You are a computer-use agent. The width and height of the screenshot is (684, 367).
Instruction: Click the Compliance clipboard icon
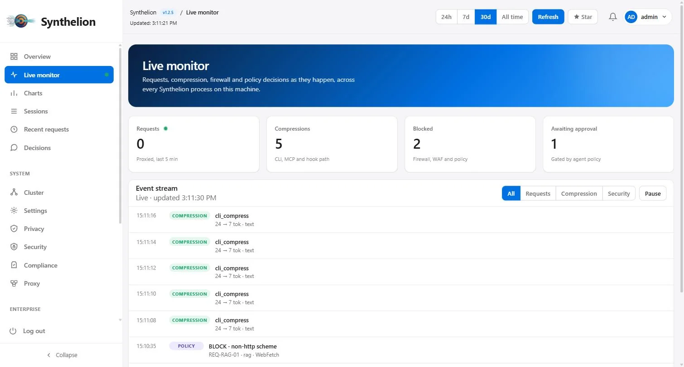point(14,265)
